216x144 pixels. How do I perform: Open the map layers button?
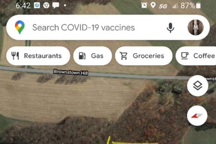pos(197,85)
